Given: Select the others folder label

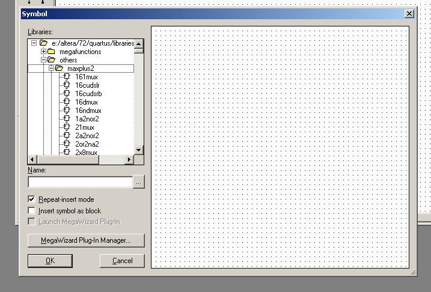Looking at the screenshot, I should tap(68, 60).
